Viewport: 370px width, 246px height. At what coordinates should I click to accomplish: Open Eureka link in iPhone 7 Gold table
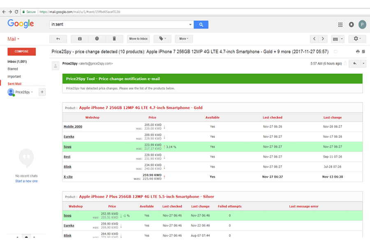[x=69, y=137]
